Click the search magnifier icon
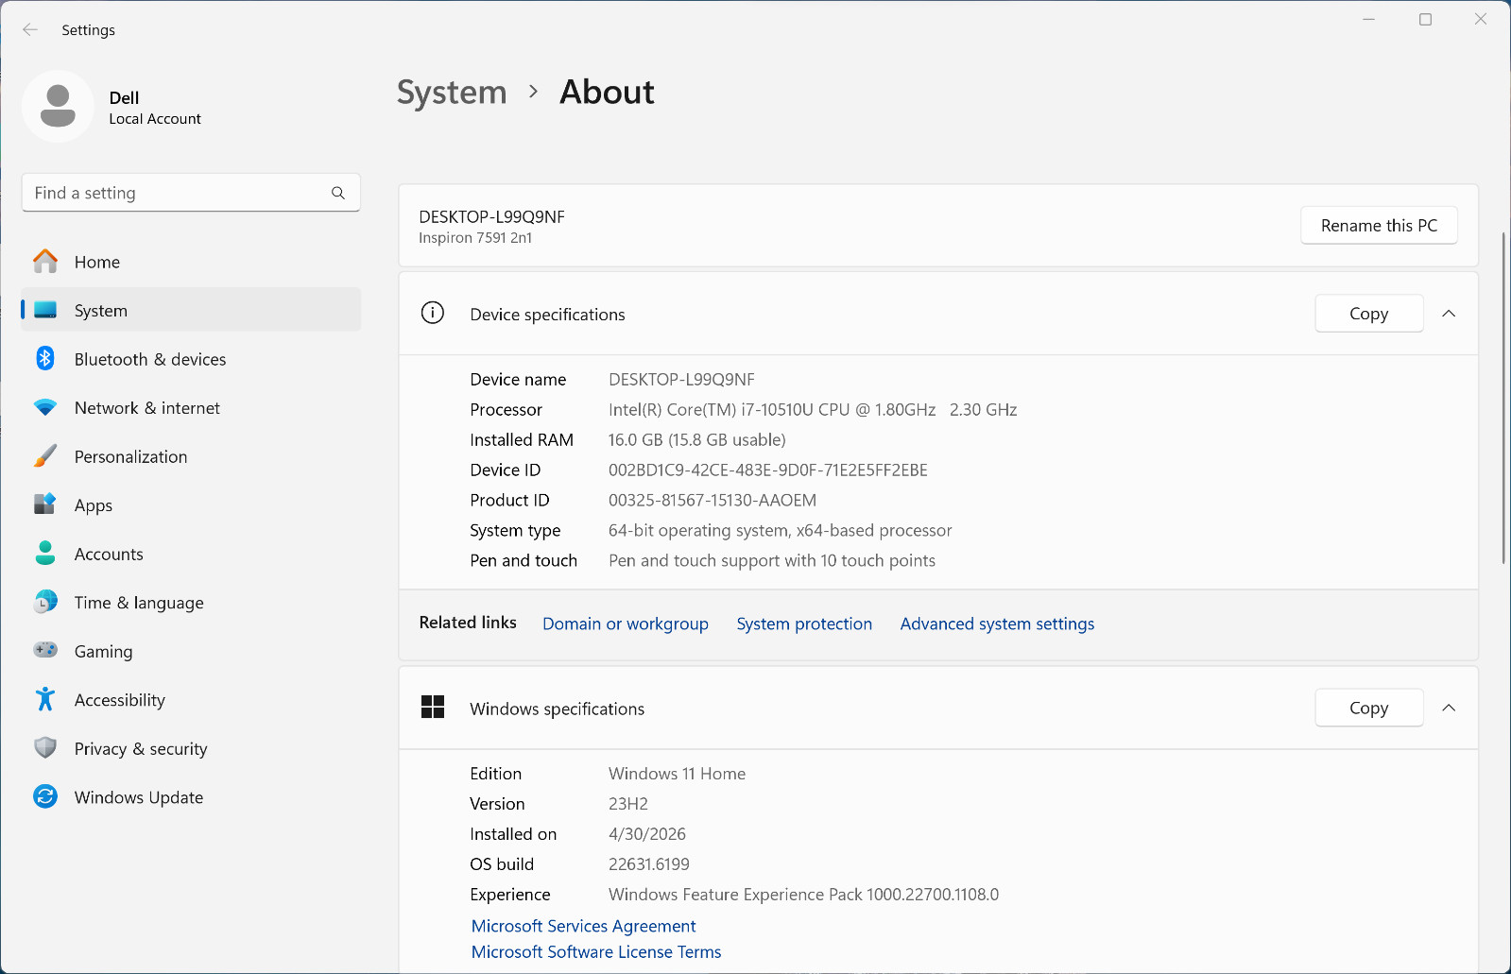This screenshot has height=974, width=1511. point(338,193)
